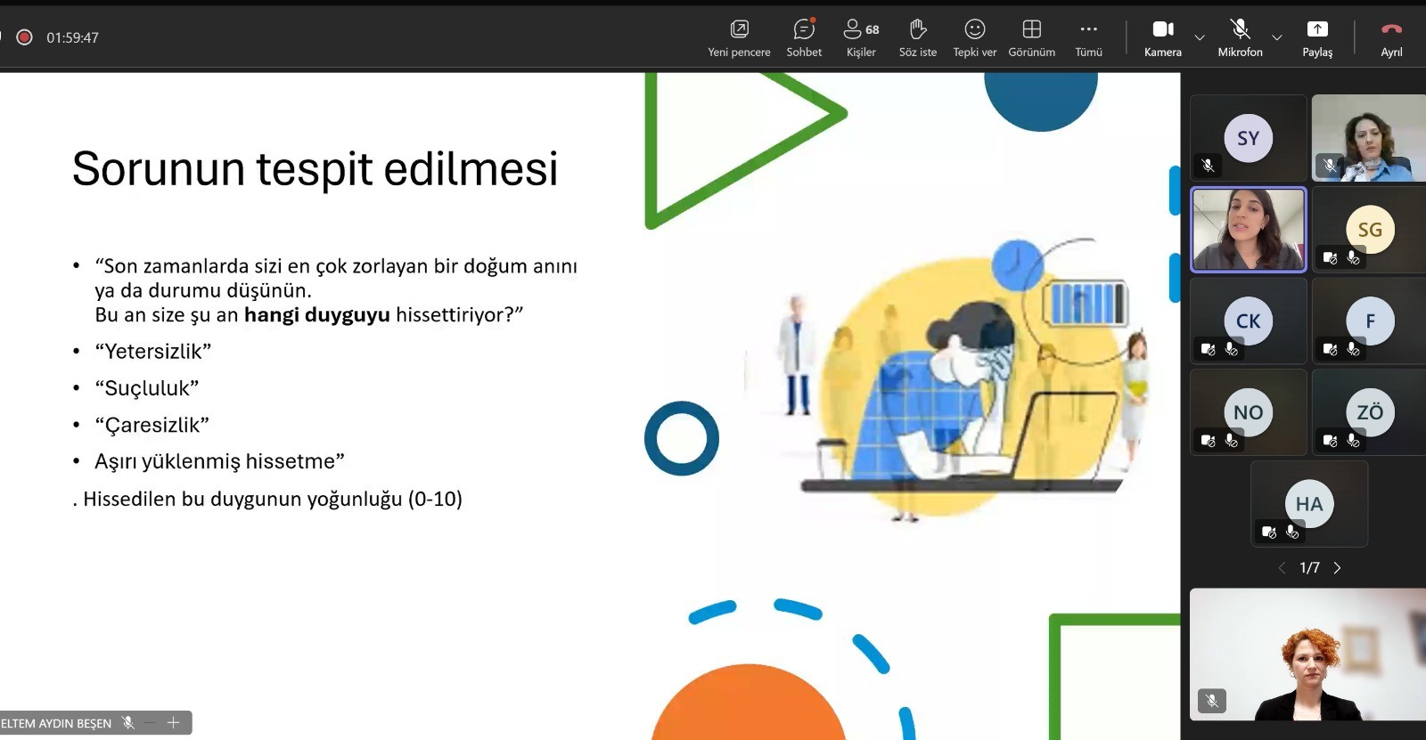This screenshot has width=1426, height=740.
Task: Select the SY participant tile
Action: 1248,138
